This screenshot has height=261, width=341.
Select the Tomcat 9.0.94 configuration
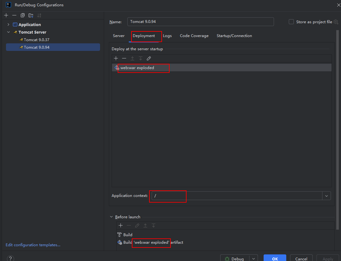(x=53, y=47)
